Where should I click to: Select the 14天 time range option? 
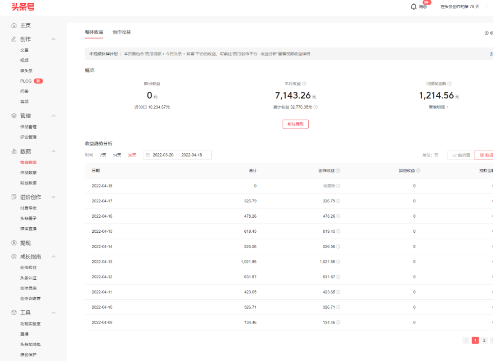[x=117, y=155]
